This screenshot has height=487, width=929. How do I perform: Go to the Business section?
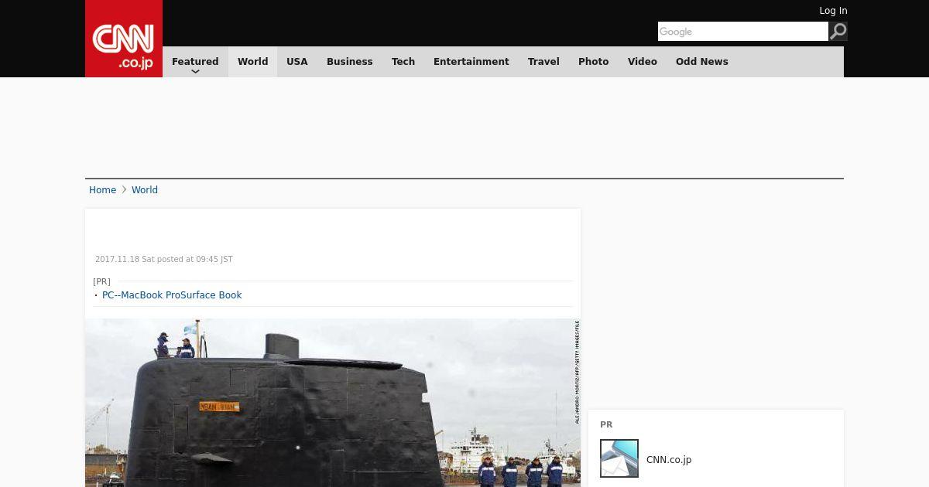coord(349,62)
